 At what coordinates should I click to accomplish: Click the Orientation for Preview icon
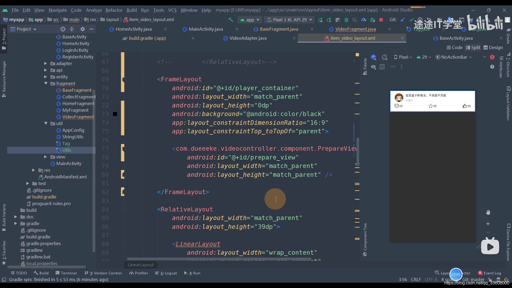[384, 57]
